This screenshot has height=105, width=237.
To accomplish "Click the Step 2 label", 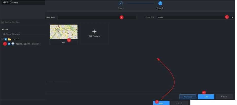I will (160, 8).
